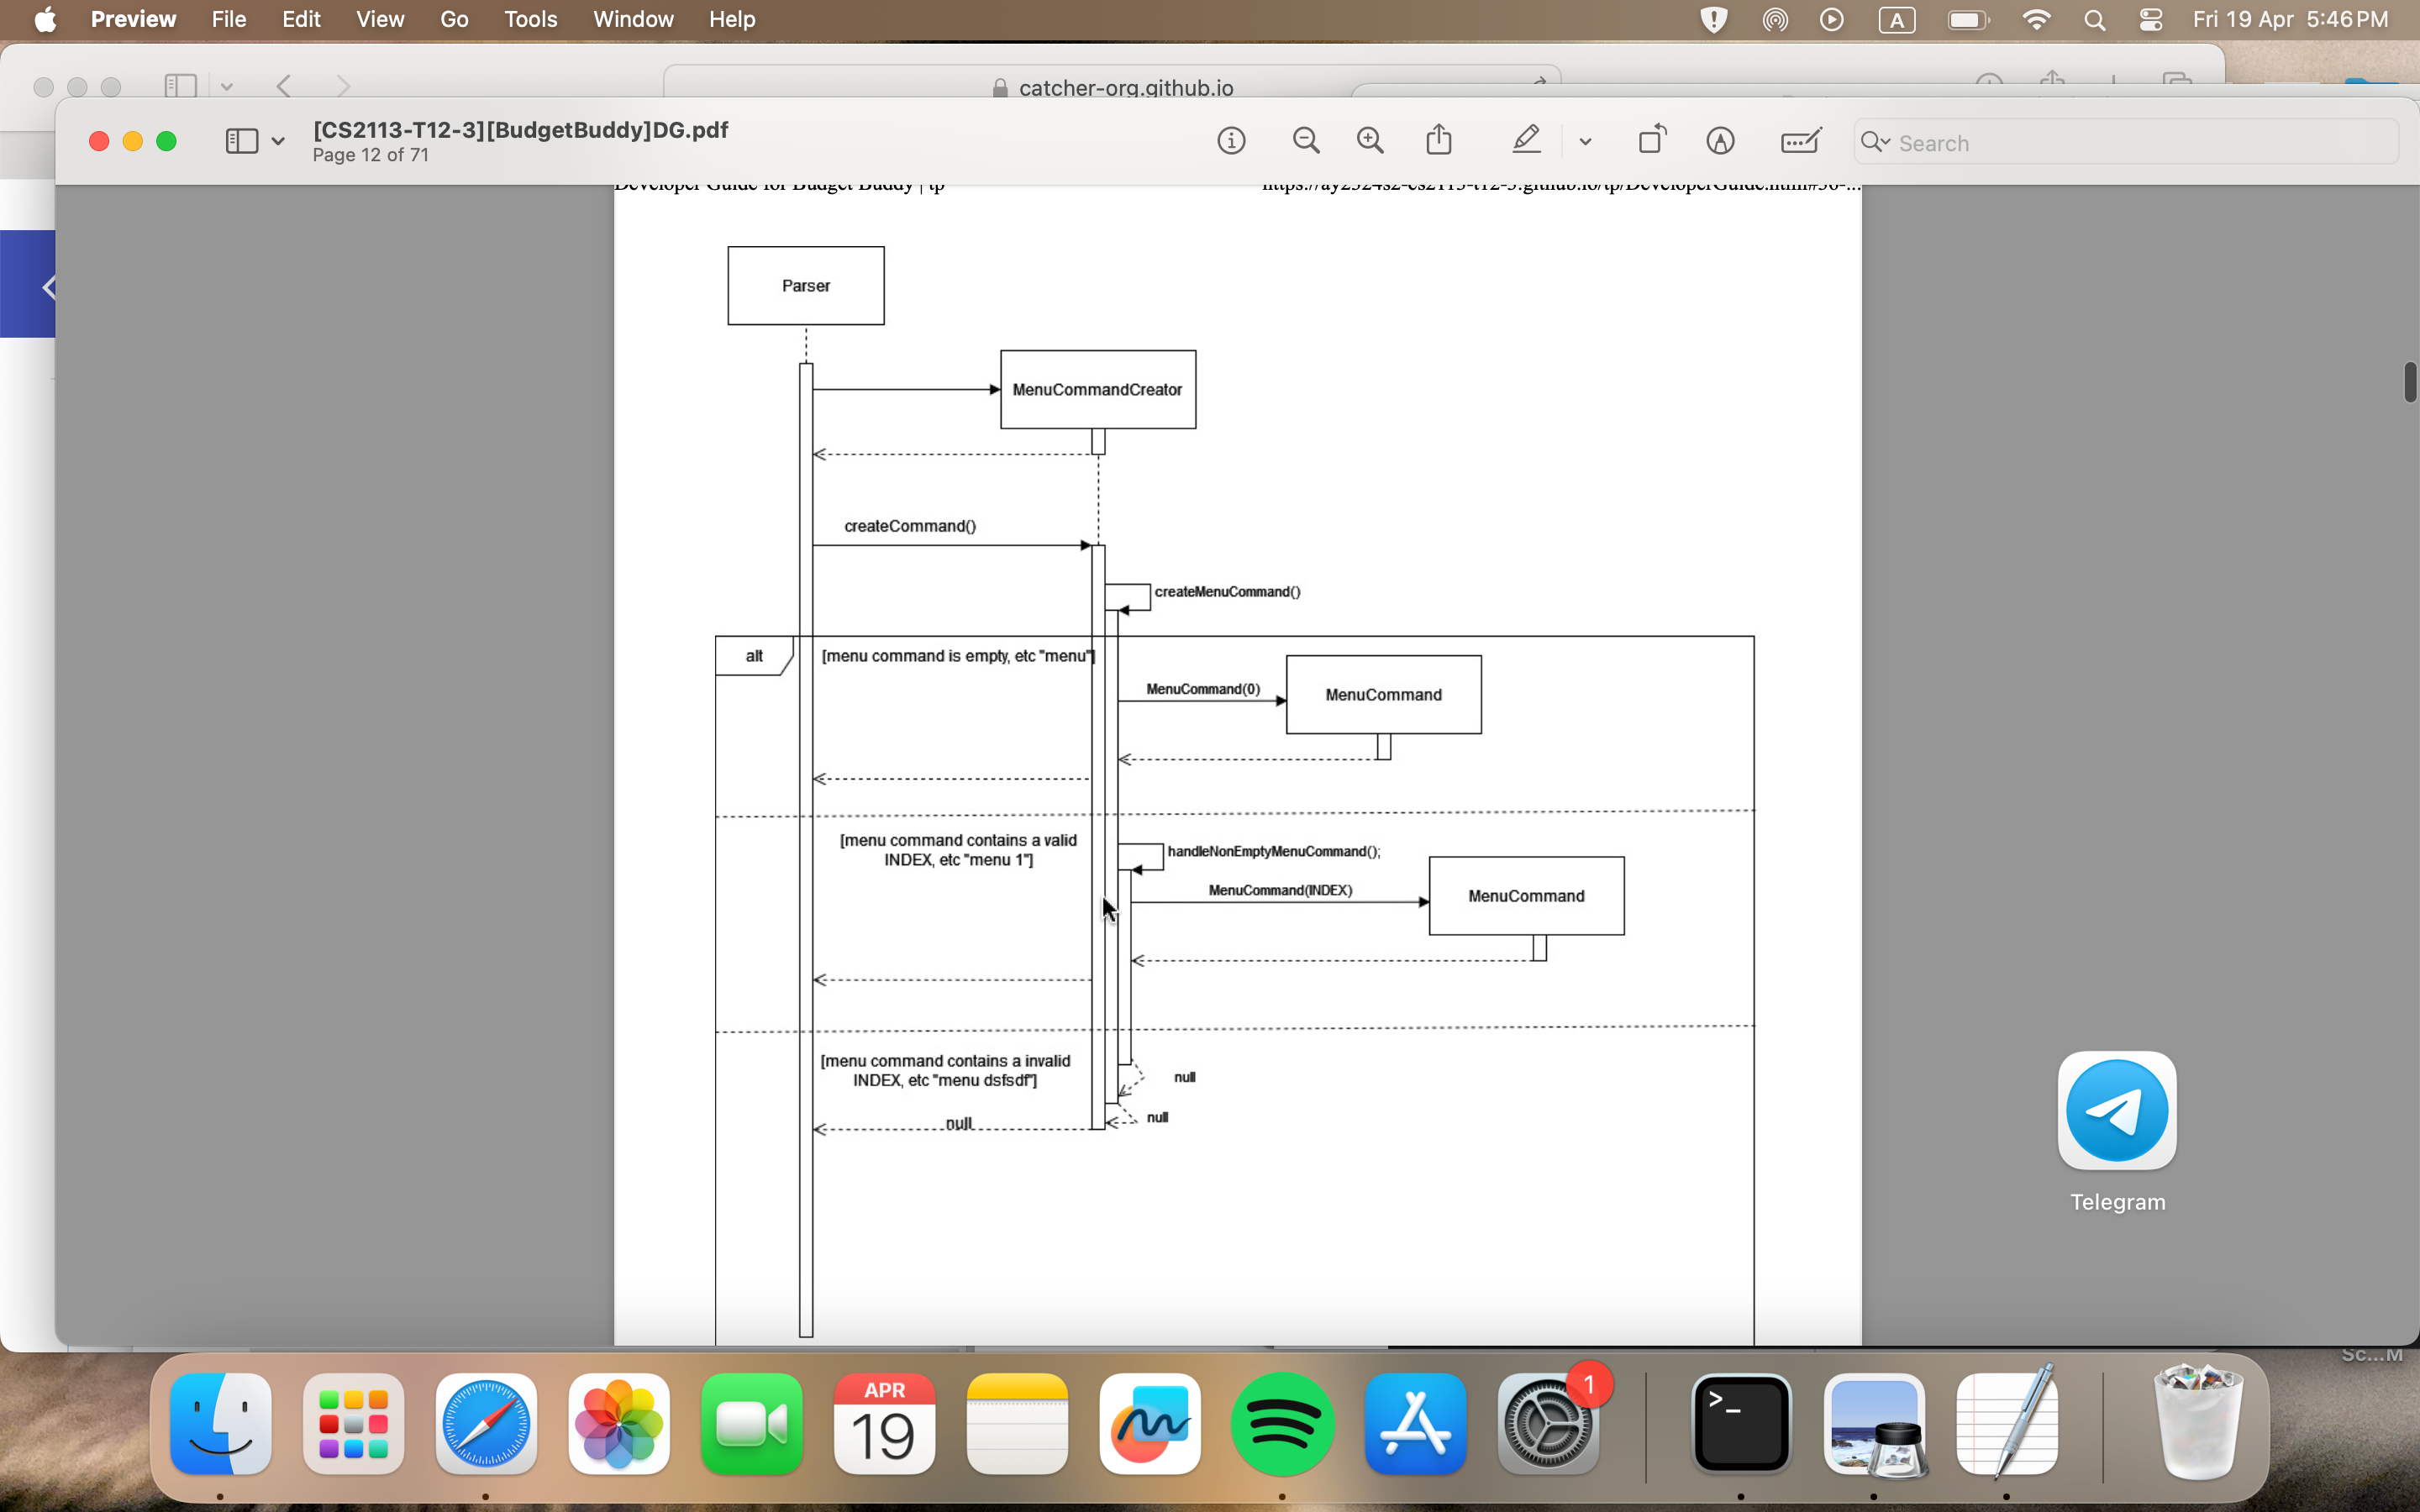Open the Tools menu
The image size is (2420, 1512).
click(x=530, y=19)
